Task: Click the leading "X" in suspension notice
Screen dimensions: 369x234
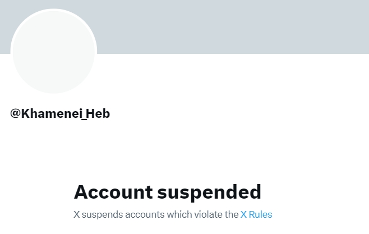Action: click(76, 214)
